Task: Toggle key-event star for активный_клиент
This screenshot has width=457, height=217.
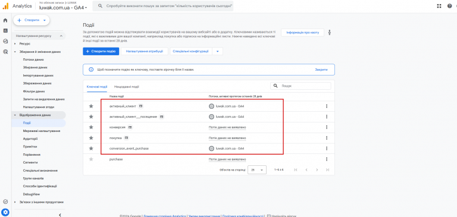Action: tap(91, 106)
